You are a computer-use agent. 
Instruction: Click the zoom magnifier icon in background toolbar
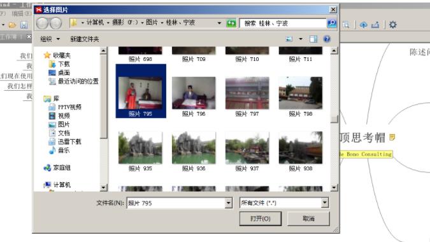[x=346, y=25]
